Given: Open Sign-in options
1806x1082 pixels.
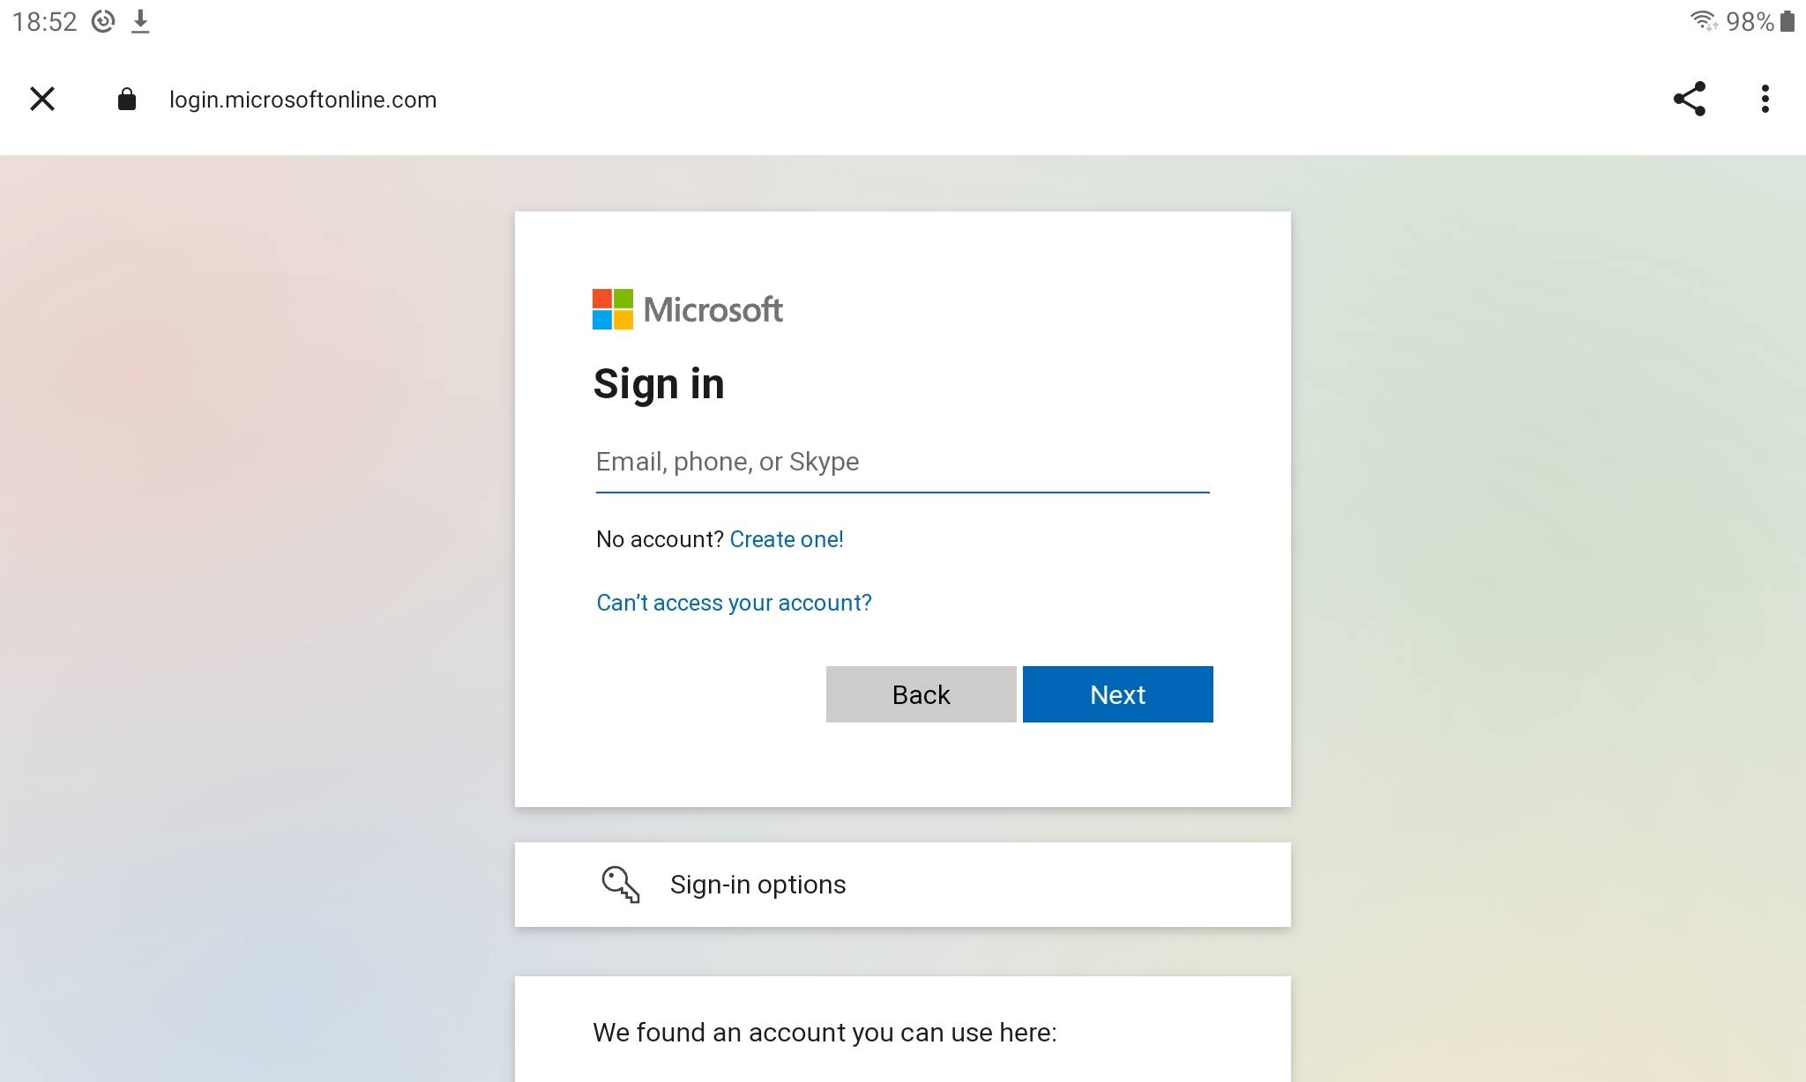Looking at the screenshot, I should pos(757,885).
